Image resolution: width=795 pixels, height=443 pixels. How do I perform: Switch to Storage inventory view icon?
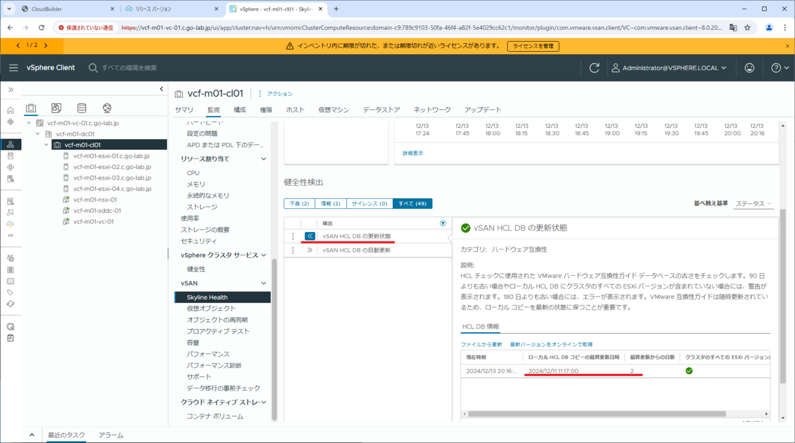(x=81, y=109)
